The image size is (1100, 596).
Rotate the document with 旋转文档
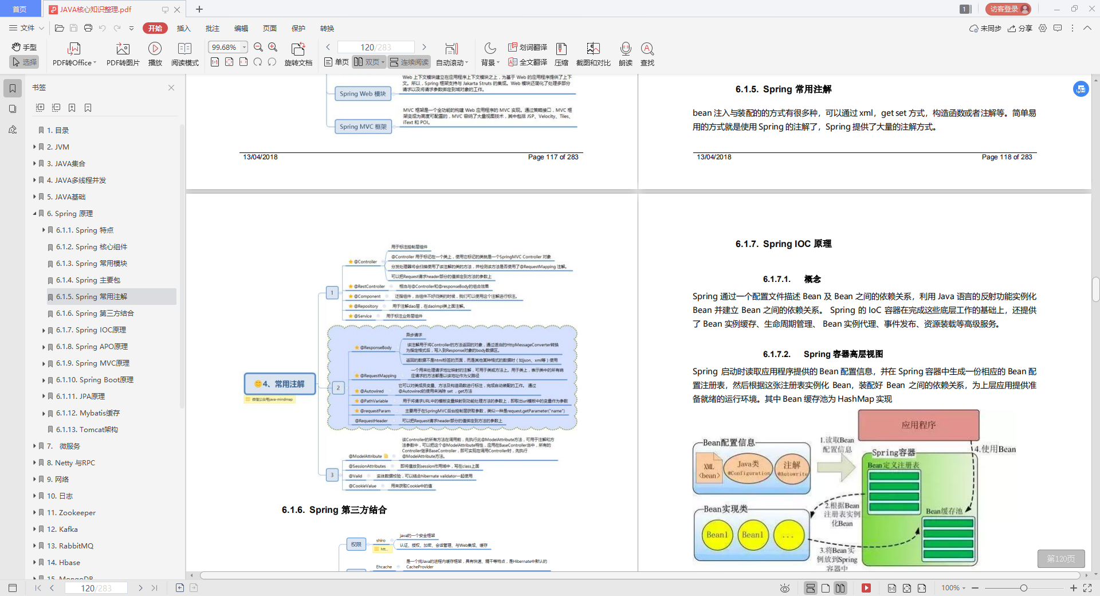pyautogui.click(x=298, y=54)
